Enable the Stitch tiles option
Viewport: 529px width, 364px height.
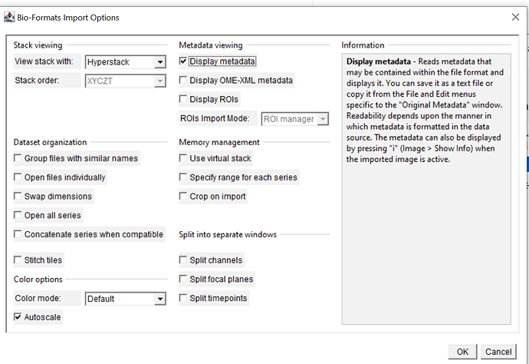[x=18, y=260]
